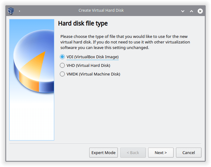211x167 pixels.
Task: Click the 'Create Virtual Hard Disk' window title
Action: click(x=101, y=10)
